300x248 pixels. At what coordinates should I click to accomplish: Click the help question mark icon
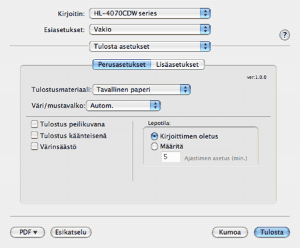(x=285, y=35)
